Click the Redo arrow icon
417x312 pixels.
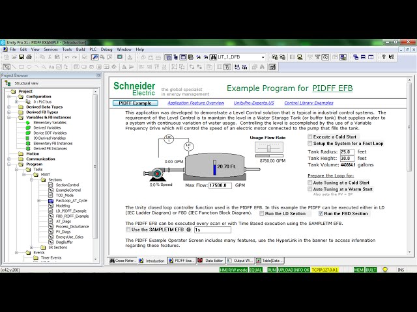[x=75, y=57]
